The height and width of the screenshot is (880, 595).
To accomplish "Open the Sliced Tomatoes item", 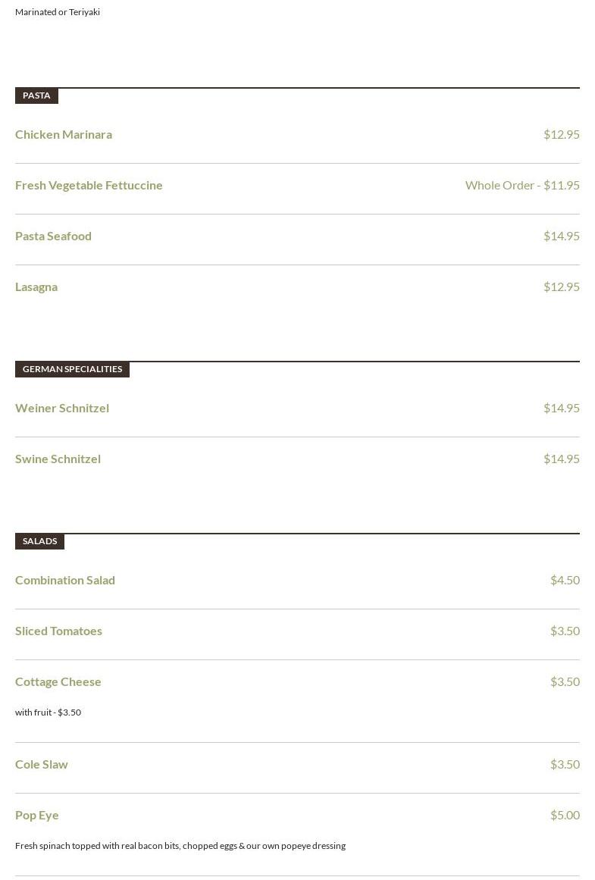I will [58, 631].
